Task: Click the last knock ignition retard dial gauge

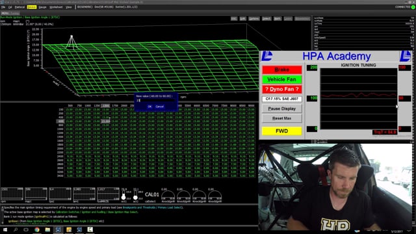Action: pos(214,196)
